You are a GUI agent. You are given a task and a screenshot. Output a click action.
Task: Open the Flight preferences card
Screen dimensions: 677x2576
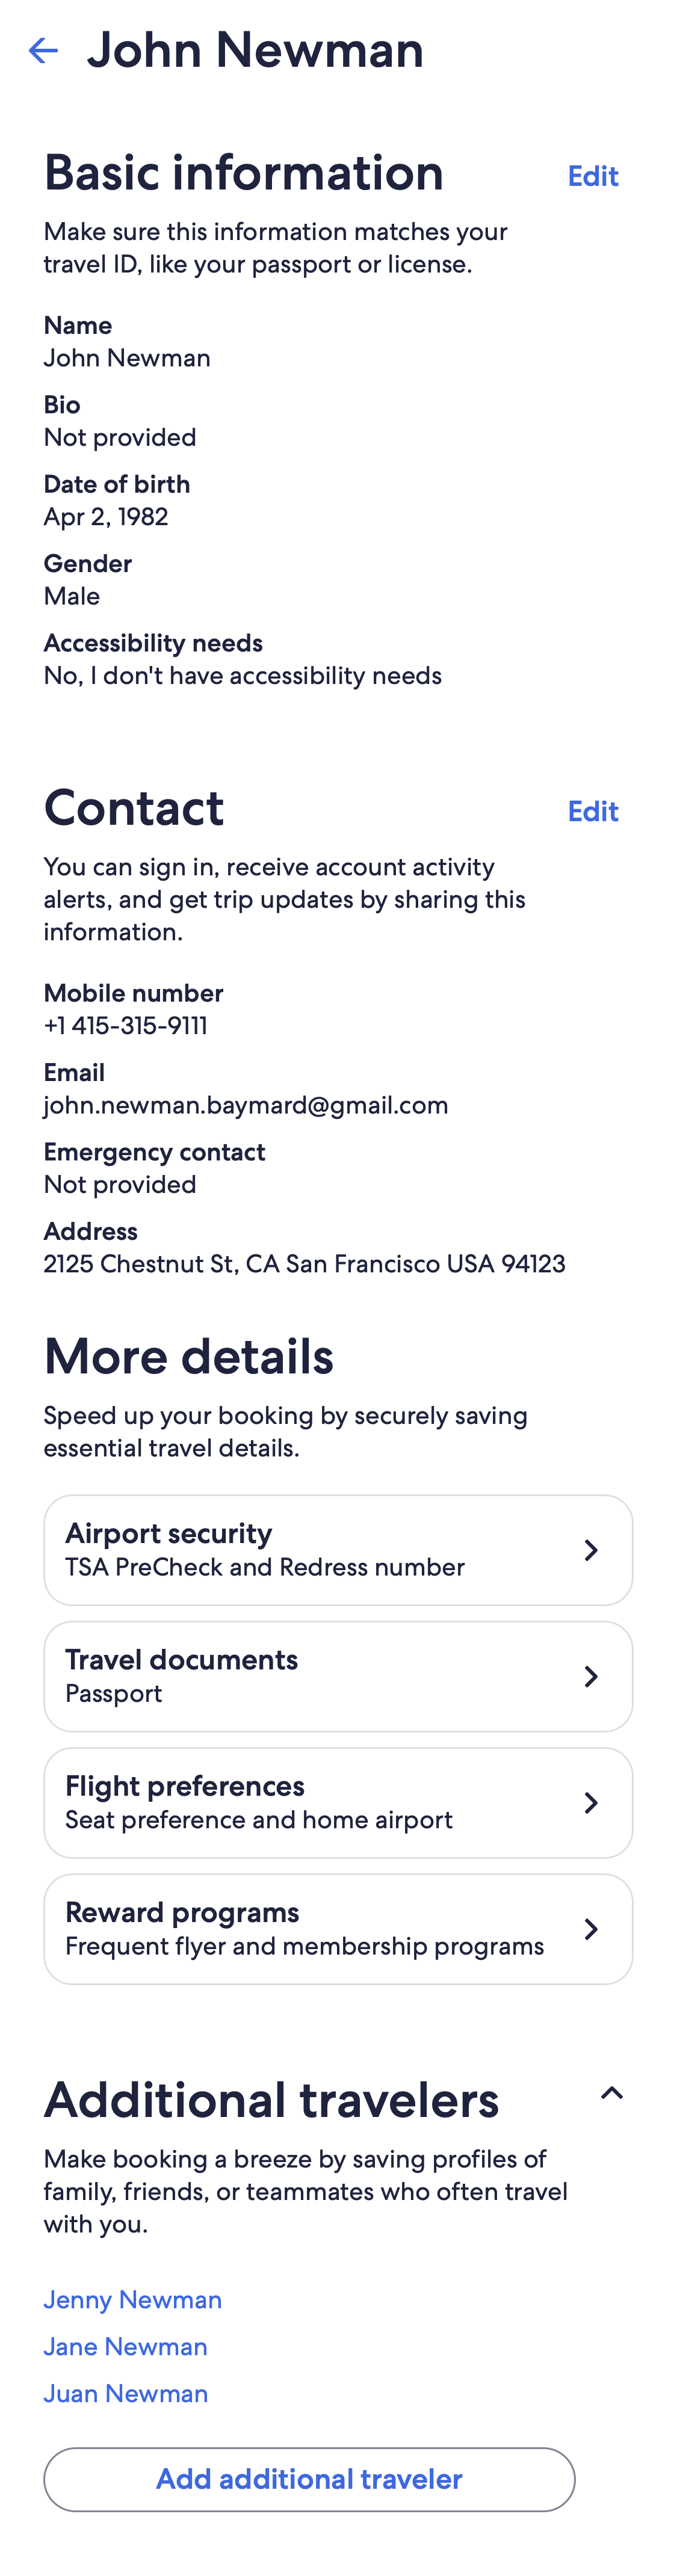click(338, 1803)
